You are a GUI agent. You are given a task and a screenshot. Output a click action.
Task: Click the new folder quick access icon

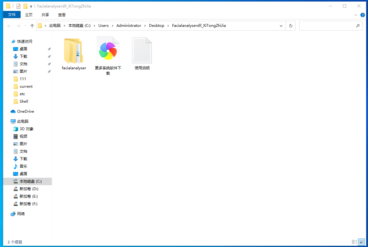pos(25,6)
